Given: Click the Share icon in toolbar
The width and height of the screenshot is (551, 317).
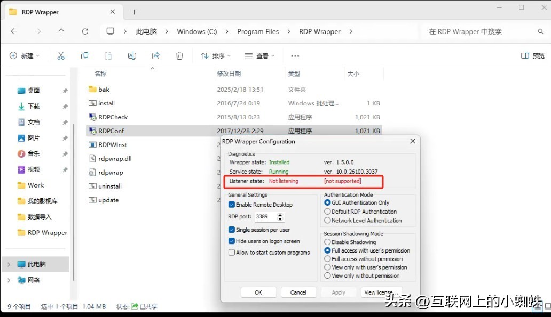Looking at the screenshot, I should (x=156, y=56).
